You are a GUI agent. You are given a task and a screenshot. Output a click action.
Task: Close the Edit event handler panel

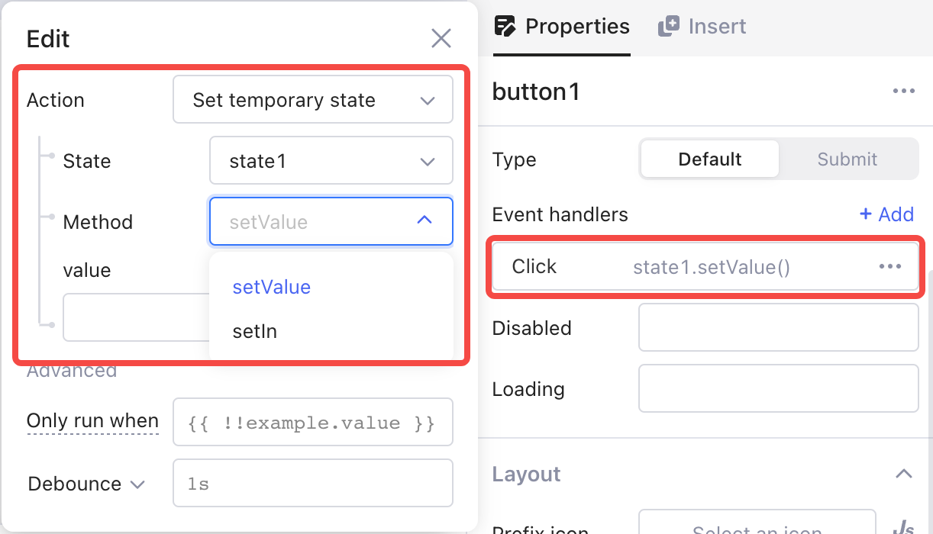point(441,38)
